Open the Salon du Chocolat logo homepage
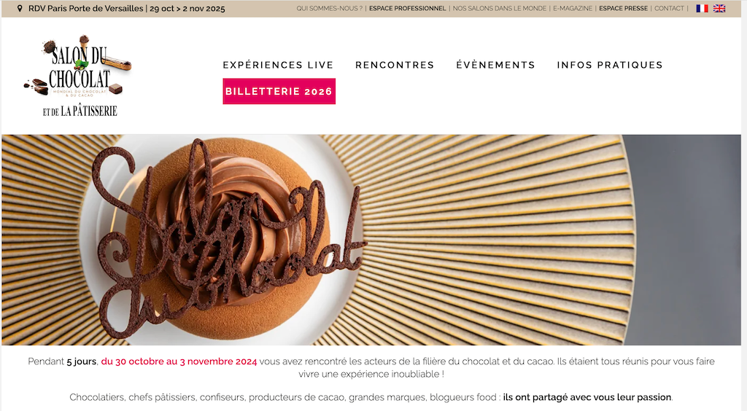Image resolution: width=747 pixels, height=411 pixels. click(79, 76)
